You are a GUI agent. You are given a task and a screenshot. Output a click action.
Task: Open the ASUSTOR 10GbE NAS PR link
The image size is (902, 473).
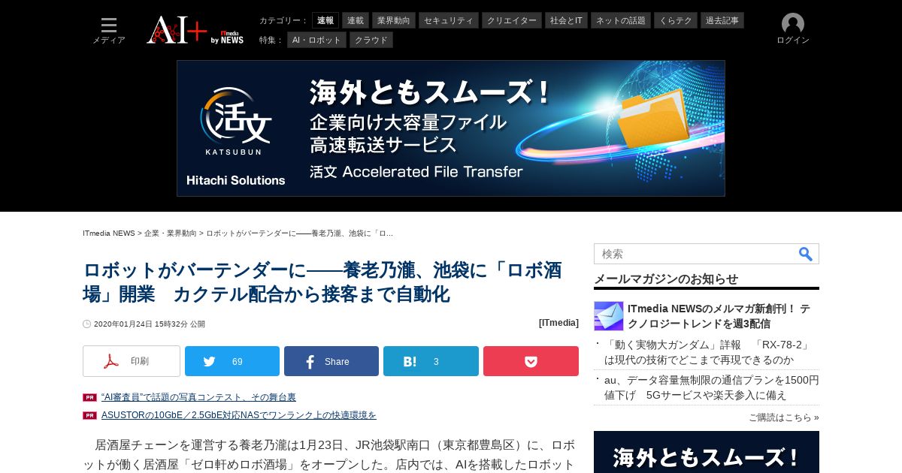click(239, 415)
